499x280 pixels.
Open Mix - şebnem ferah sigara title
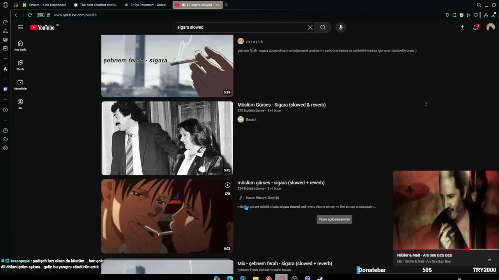(x=285, y=264)
